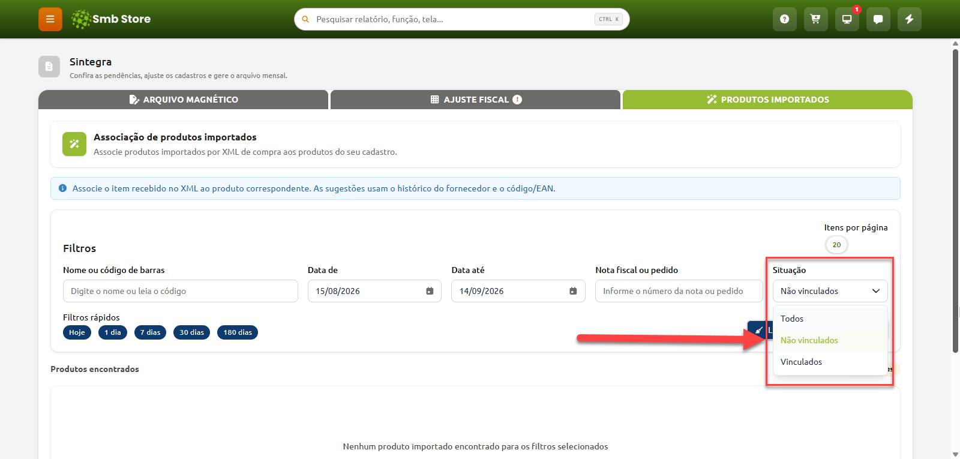960x459 pixels.
Task: Click the Data de date field
Action: (x=374, y=291)
